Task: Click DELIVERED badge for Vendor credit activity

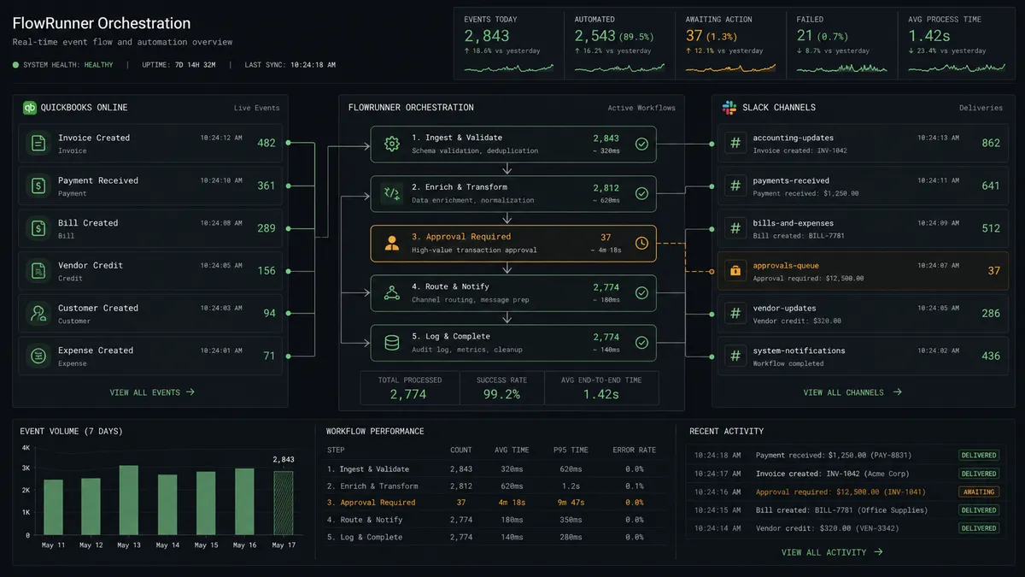Action: click(x=979, y=528)
